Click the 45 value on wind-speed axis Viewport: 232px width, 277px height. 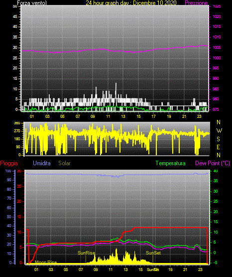(15, 16)
